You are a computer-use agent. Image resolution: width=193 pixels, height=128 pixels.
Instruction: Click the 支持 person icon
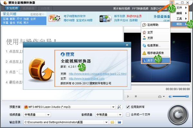tap(144, 38)
